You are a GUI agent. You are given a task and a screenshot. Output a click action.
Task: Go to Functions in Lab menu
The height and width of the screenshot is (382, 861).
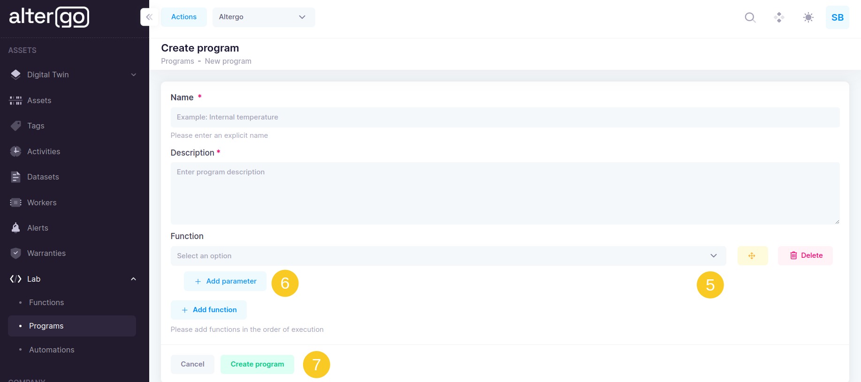(46, 302)
